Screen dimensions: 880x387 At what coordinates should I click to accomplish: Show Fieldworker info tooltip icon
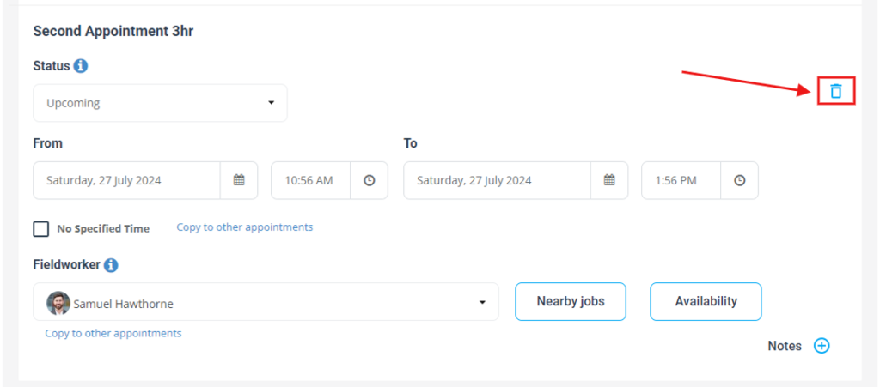click(x=111, y=265)
